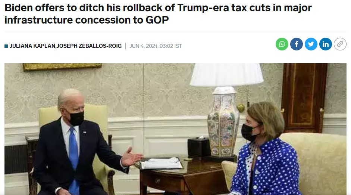Click the IST timezone label
351x195 pixels.
178,46
